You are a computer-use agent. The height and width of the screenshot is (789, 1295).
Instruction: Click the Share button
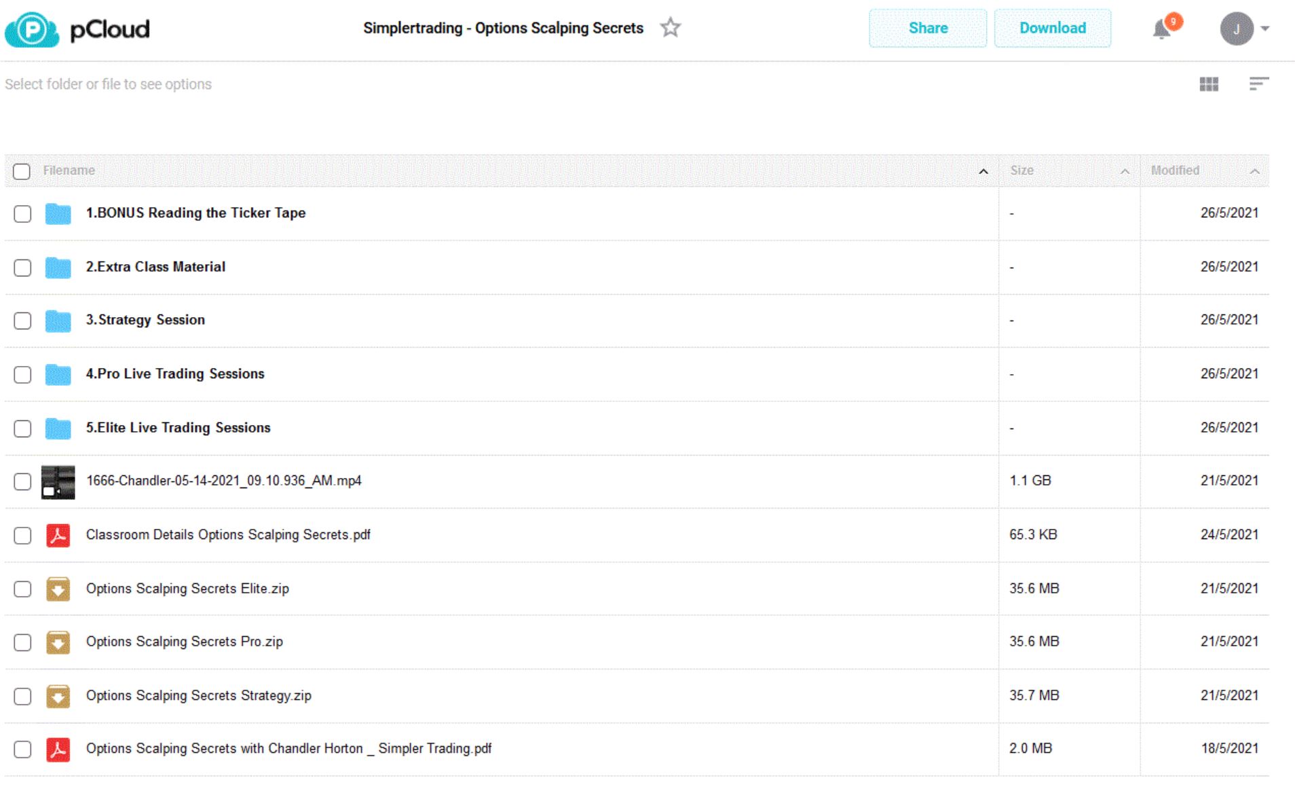928,28
